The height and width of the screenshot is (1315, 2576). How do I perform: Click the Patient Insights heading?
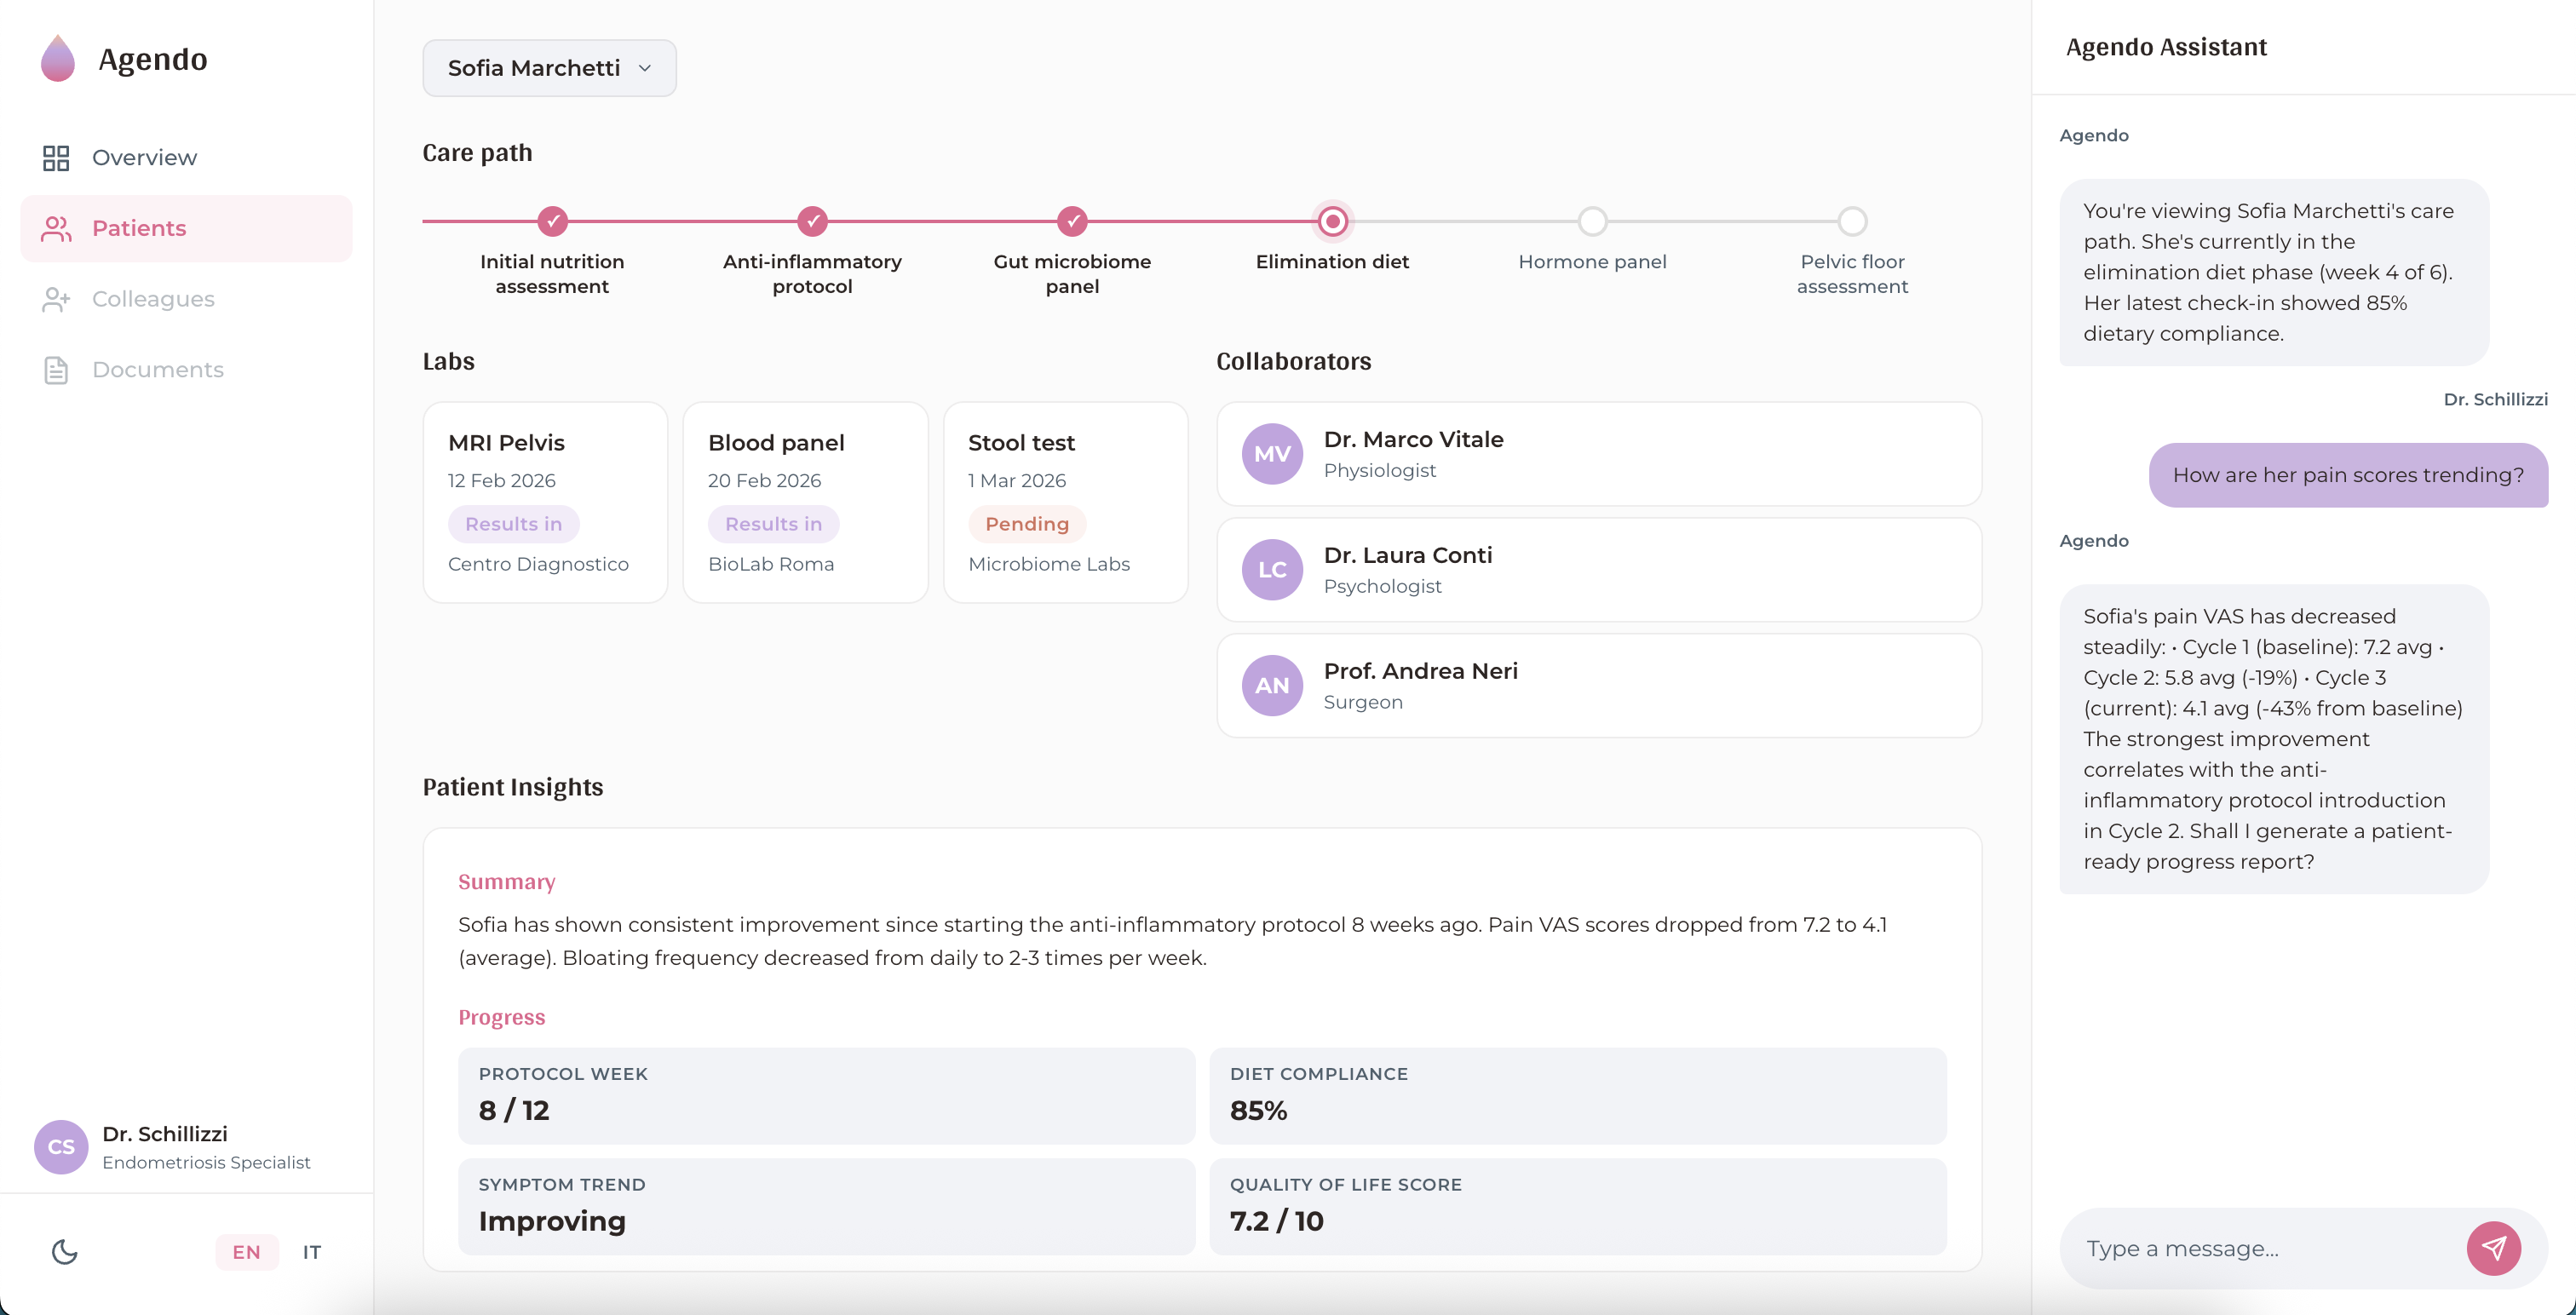point(512,788)
